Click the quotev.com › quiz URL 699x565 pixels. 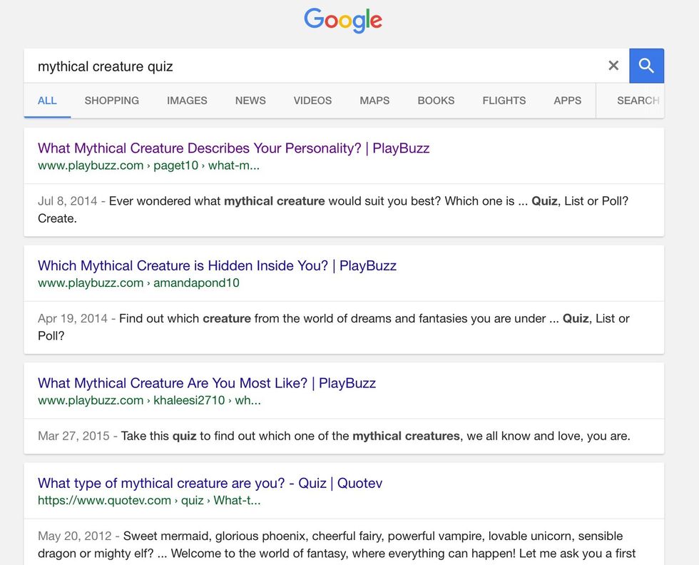149,500
